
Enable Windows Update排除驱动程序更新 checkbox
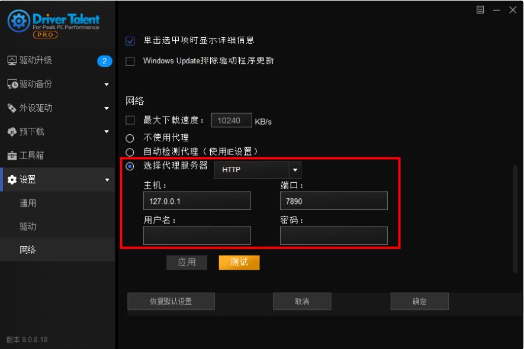coord(131,61)
